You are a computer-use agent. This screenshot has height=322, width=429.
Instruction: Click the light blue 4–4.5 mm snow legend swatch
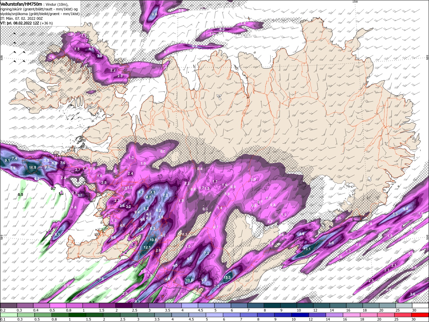pyautogui.click(x=190, y=306)
